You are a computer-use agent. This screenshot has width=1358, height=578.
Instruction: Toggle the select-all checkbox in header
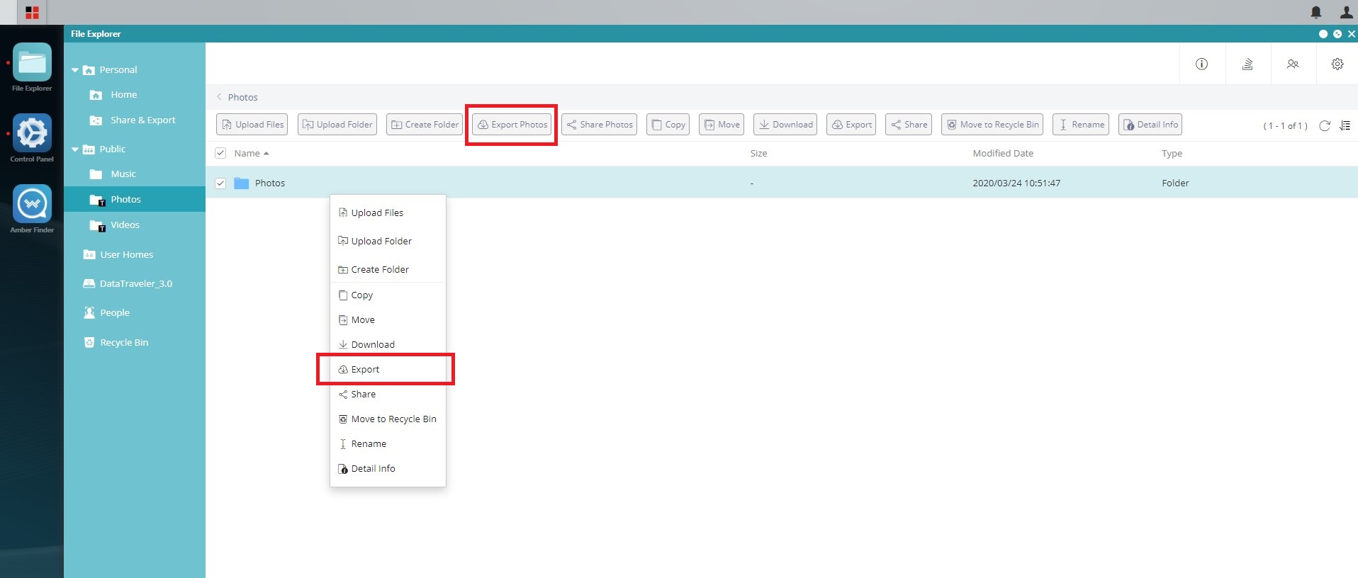point(220,153)
